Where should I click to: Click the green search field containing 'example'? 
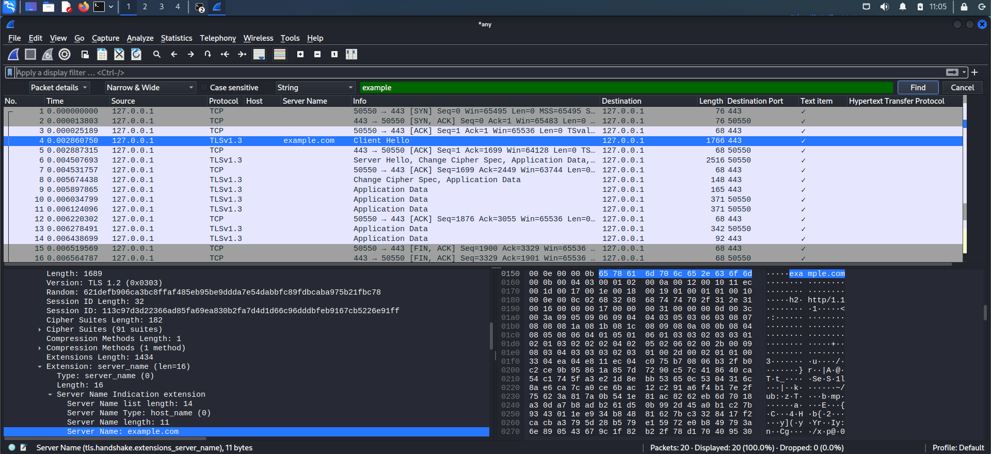pyautogui.click(x=627, y=88)
